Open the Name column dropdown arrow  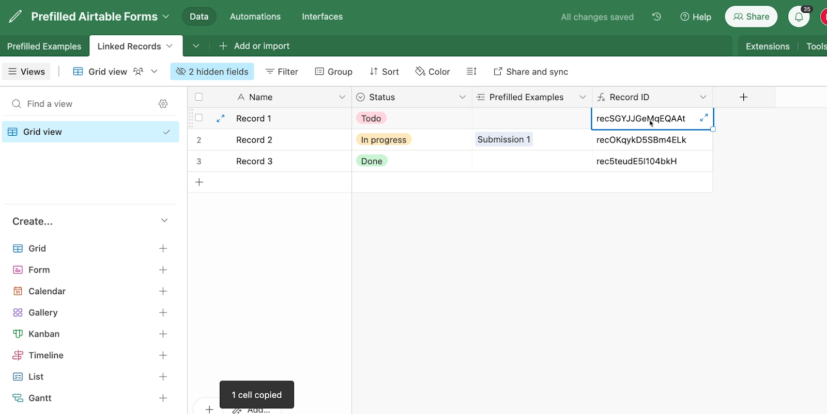click(x=342, y=97)
